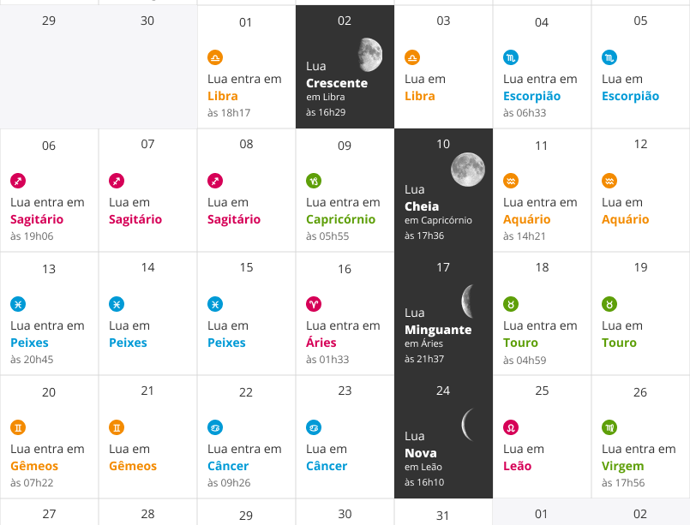This screenshot has height=525, width=690.
Task: Click the Sagitário link on day 08
Action: click(x=233, y=219)
